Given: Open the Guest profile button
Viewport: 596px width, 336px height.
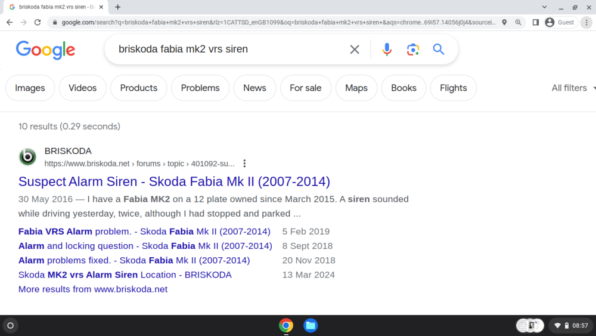Looking at the screenshot, I should 561,23.
